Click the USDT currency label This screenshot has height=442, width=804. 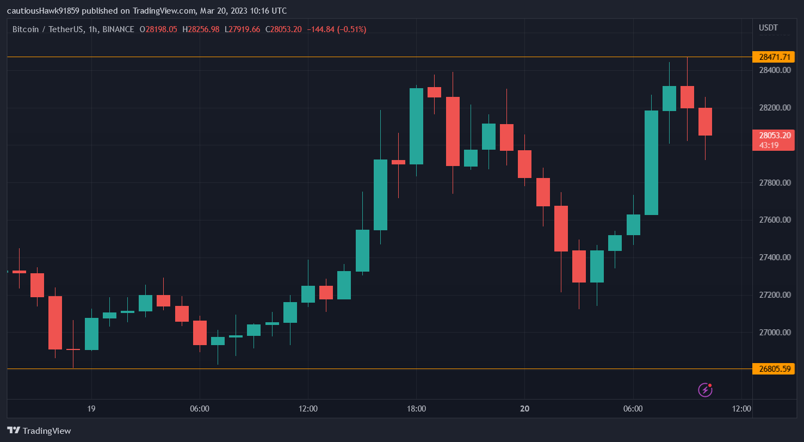[x=768, y=28]
